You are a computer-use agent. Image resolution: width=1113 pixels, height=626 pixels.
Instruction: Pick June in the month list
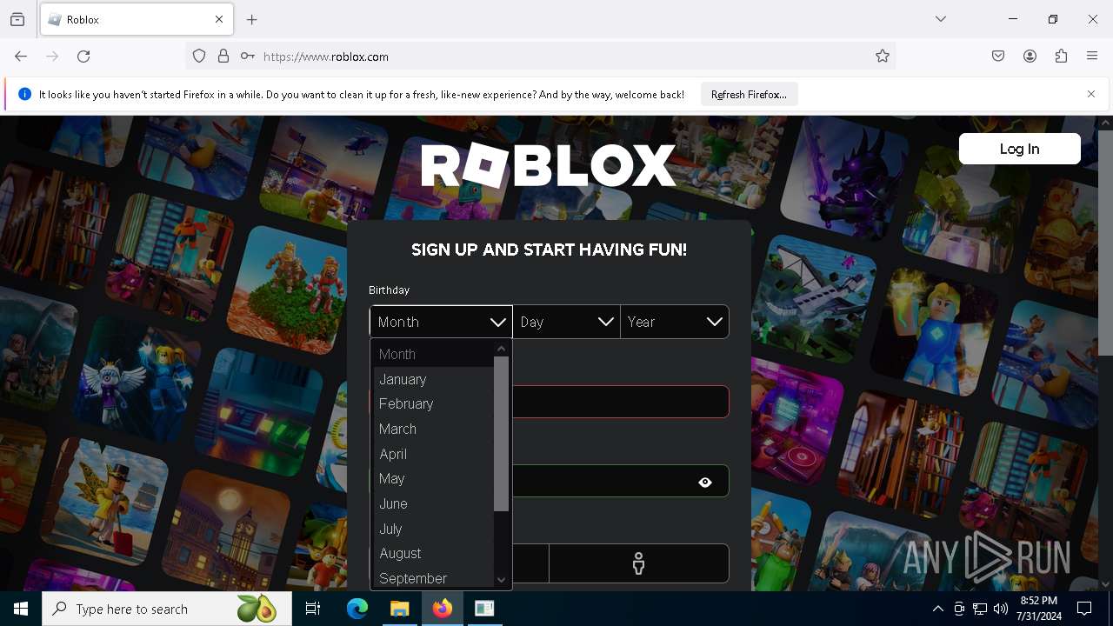[432, 503]
